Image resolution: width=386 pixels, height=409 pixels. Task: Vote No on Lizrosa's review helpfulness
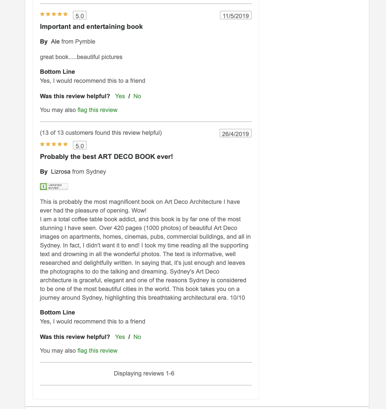click(137, 337)
